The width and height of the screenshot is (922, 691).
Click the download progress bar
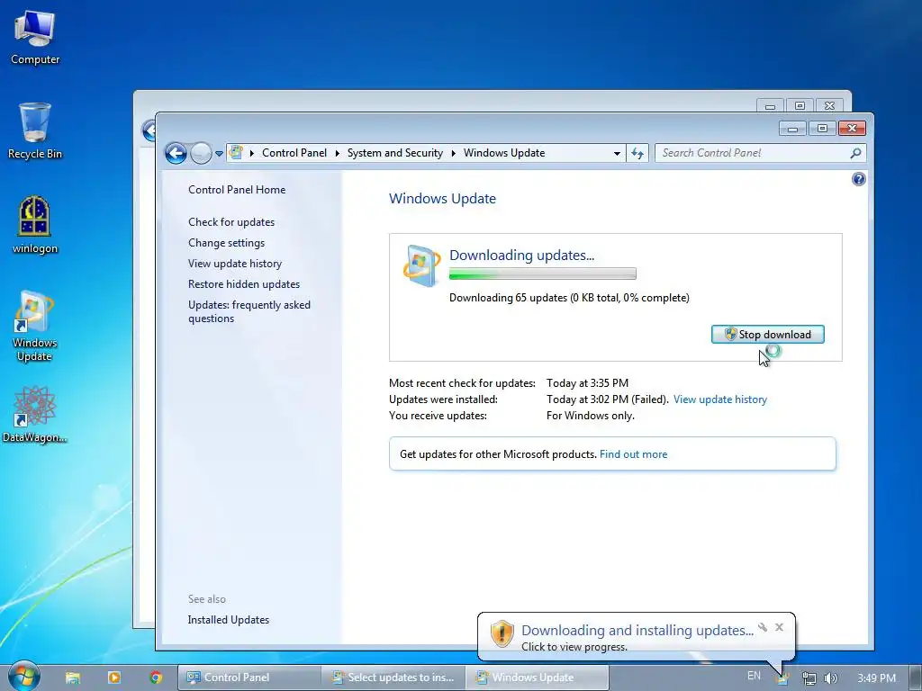point(542,274)
